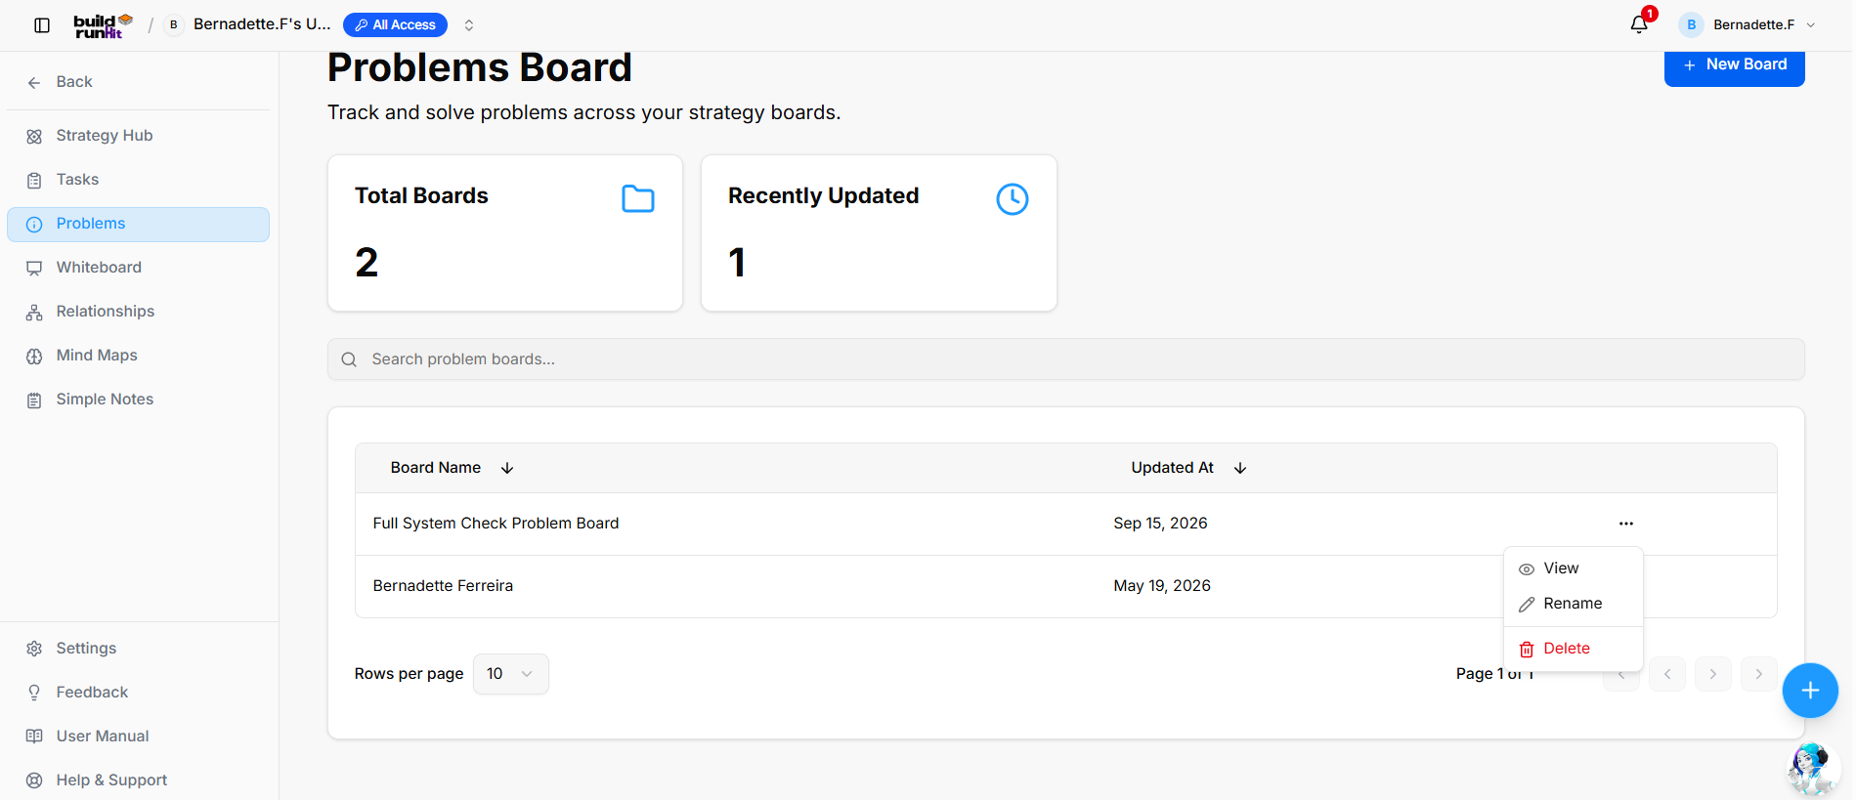Open the chat assistant avatar
Screen dimensions: 1856x800
[x=1812, y=769]
